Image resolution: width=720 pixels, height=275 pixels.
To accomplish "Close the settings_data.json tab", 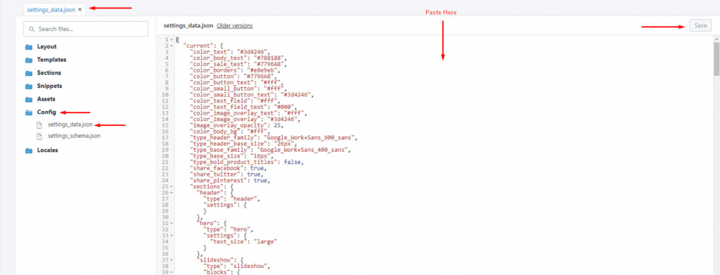I will coord(80,9).
